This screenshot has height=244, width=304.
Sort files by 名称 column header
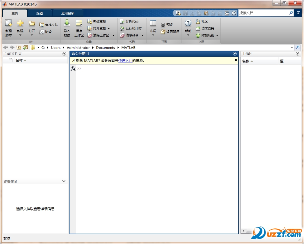tap(41, 60)
